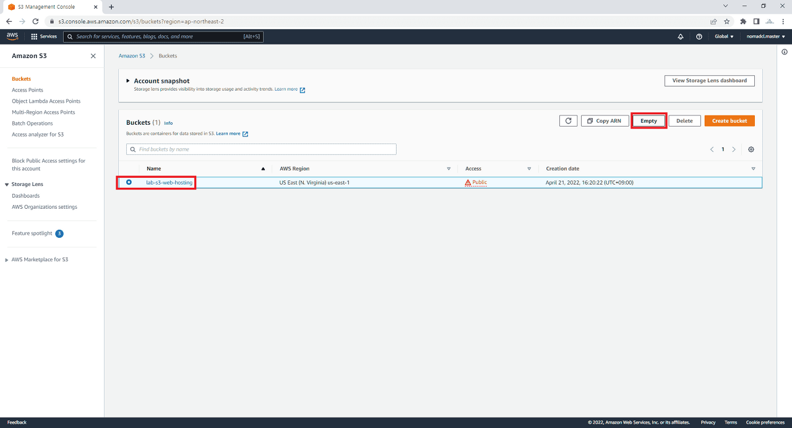The width and height of the screenshot is (792, 428).
Task: Open Block Public Access settings
Action: pos(48,164)
